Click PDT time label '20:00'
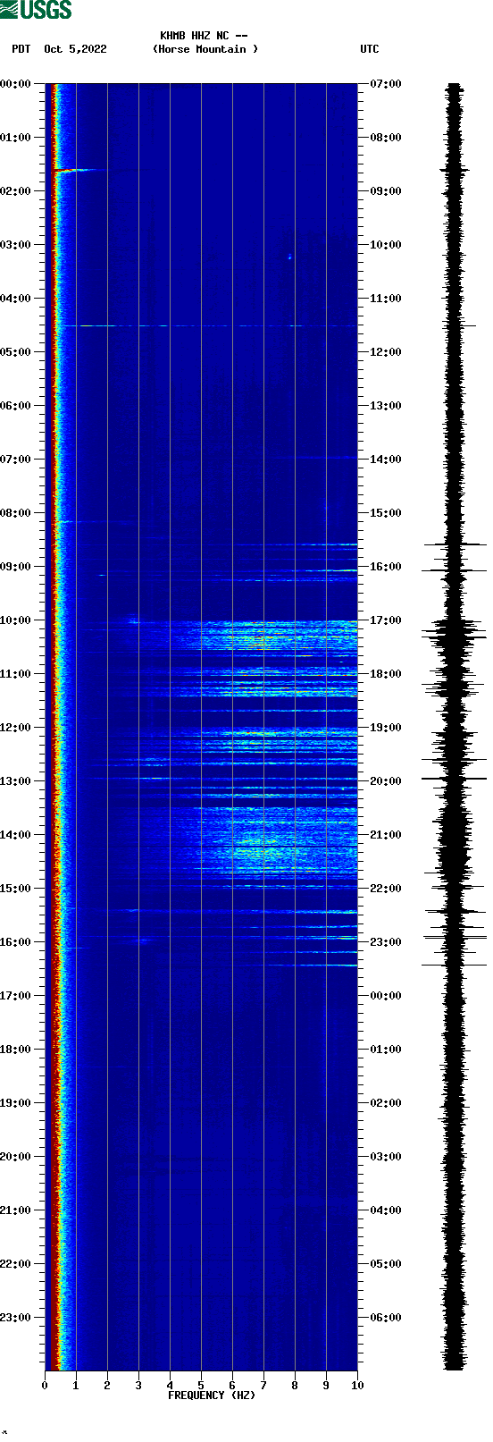Viewport: 493px width, 1442px height. pyautogui.click(x=16, y=1157)
